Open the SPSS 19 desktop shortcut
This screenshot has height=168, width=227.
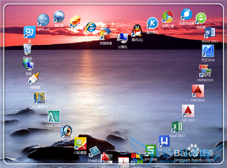(43, 20)
